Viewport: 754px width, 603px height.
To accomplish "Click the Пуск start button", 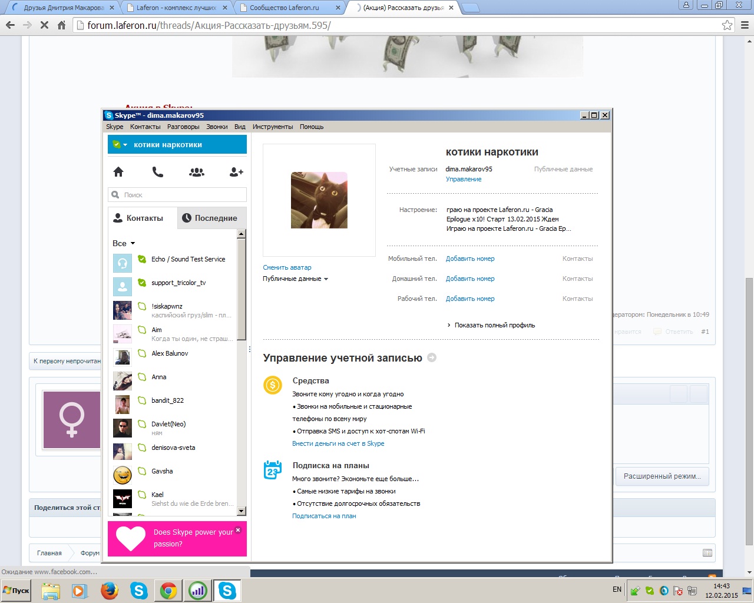I will (16, 591).
